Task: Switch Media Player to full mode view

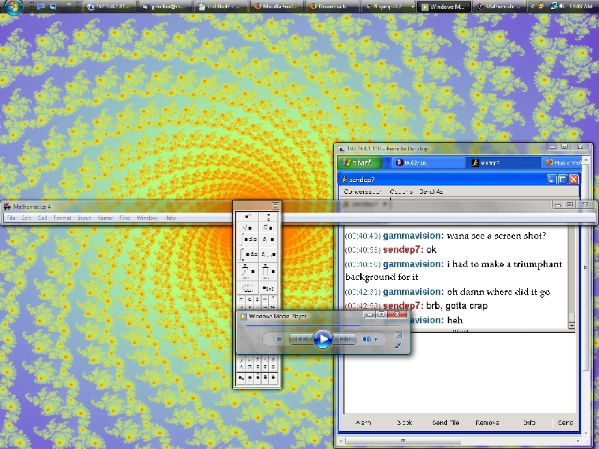Action: 398,335
